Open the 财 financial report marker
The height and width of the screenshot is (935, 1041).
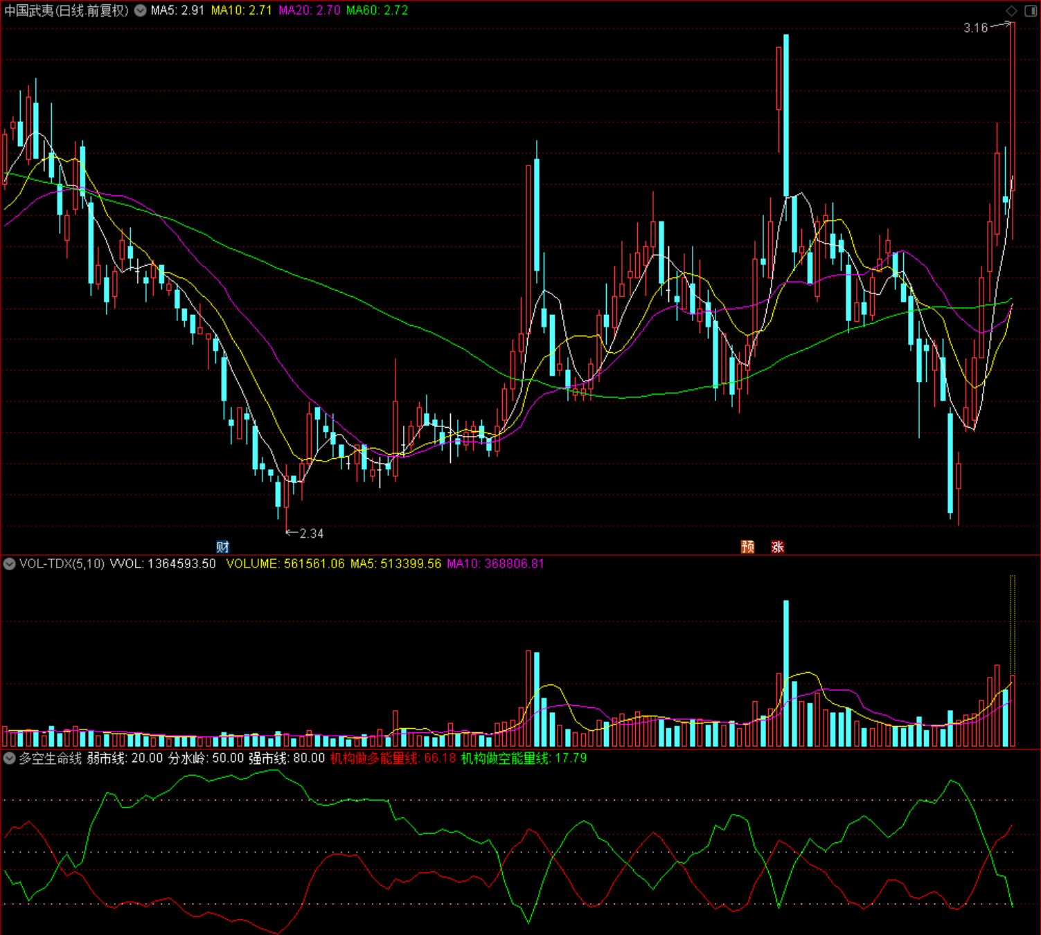(x=222, y=547)
